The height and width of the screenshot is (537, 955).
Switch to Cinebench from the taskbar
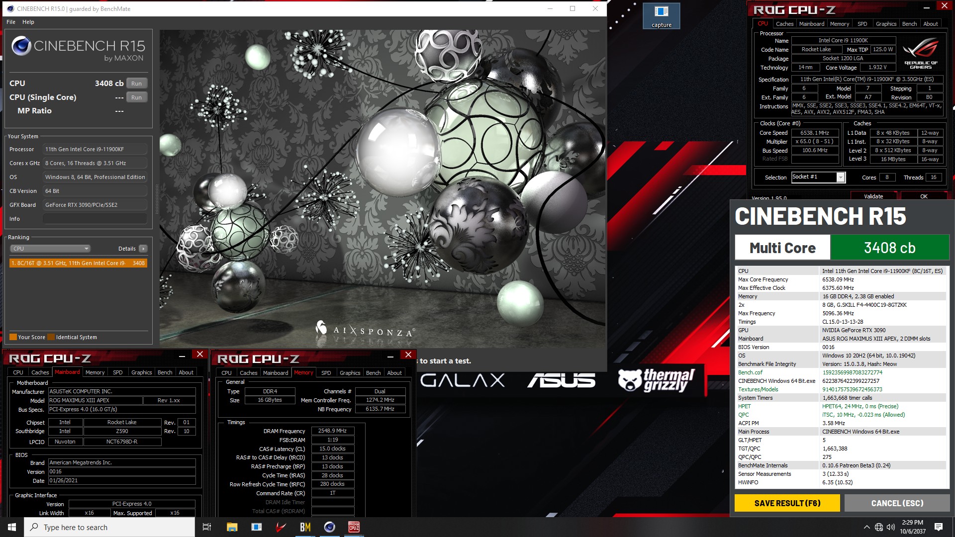coord(329,527)
